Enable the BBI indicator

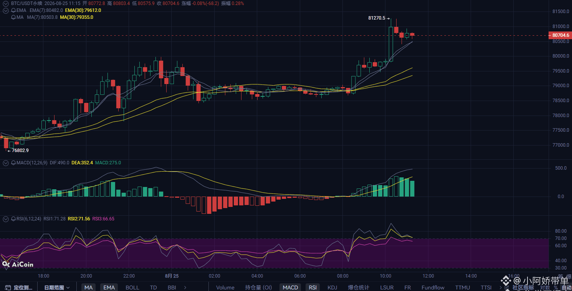click(x=172, y=287)
